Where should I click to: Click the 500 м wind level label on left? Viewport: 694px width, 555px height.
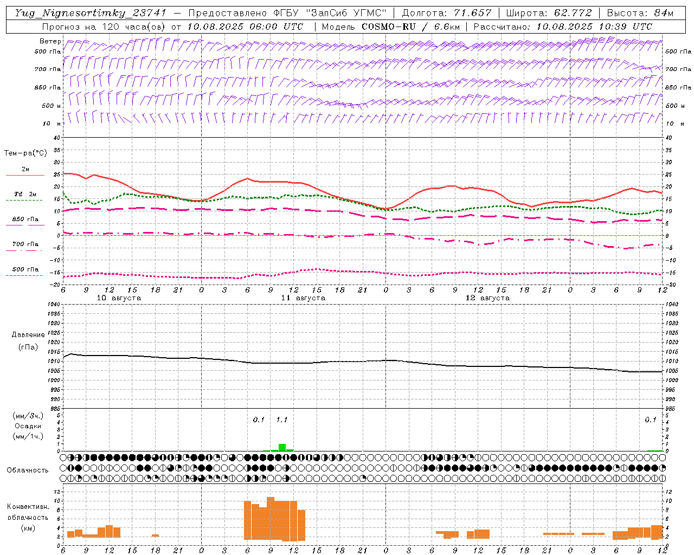coord(52,106)
